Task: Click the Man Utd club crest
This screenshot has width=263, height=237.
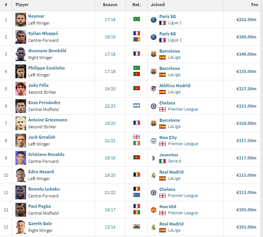Action: (x=153, y=210)
